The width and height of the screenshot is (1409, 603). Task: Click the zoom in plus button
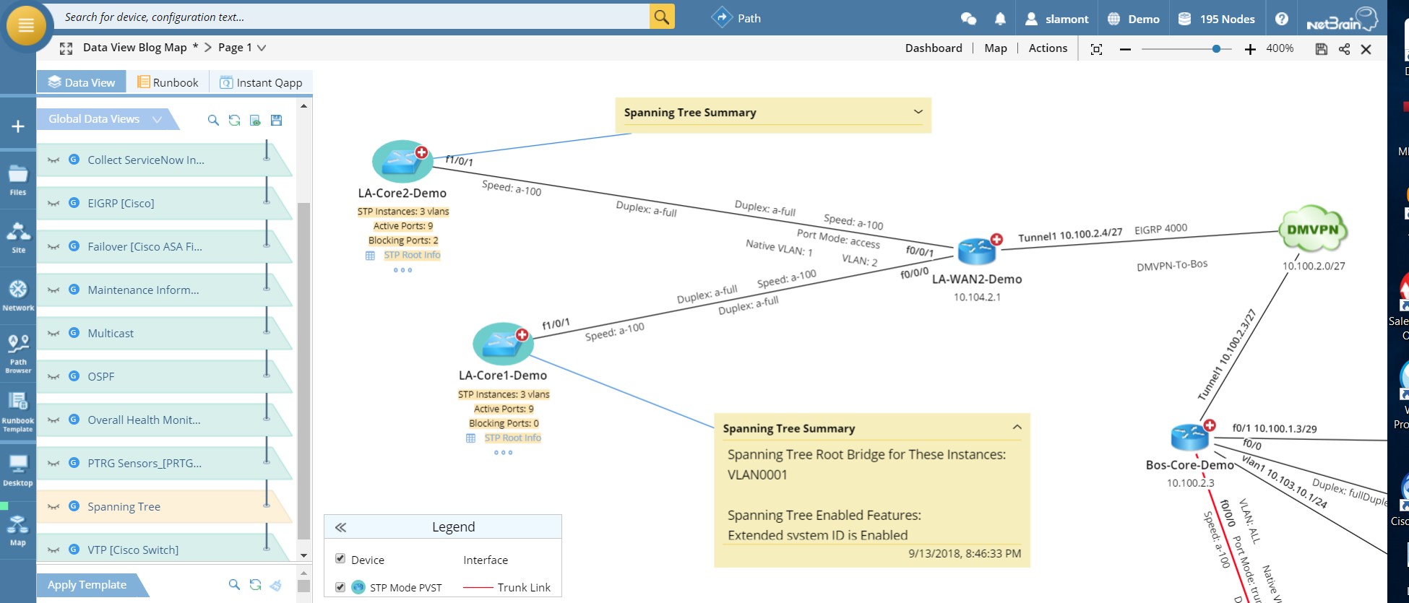[1250, 49]
